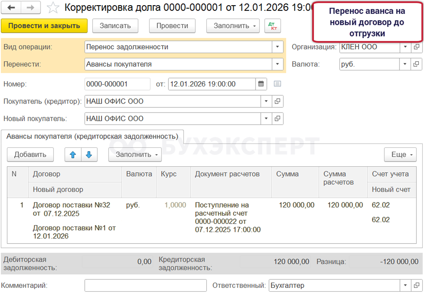Click Дебиторская задолженность value 0,00

118,262
